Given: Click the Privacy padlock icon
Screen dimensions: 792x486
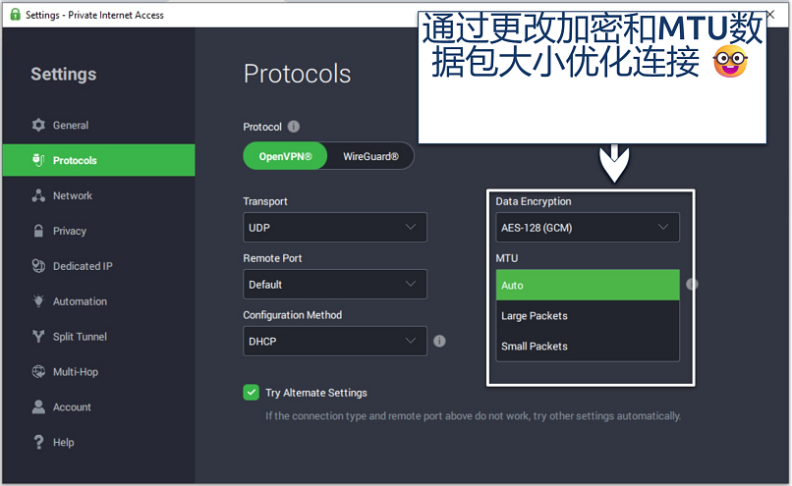Looking at the screenshot, I should [x=38, y=231].
